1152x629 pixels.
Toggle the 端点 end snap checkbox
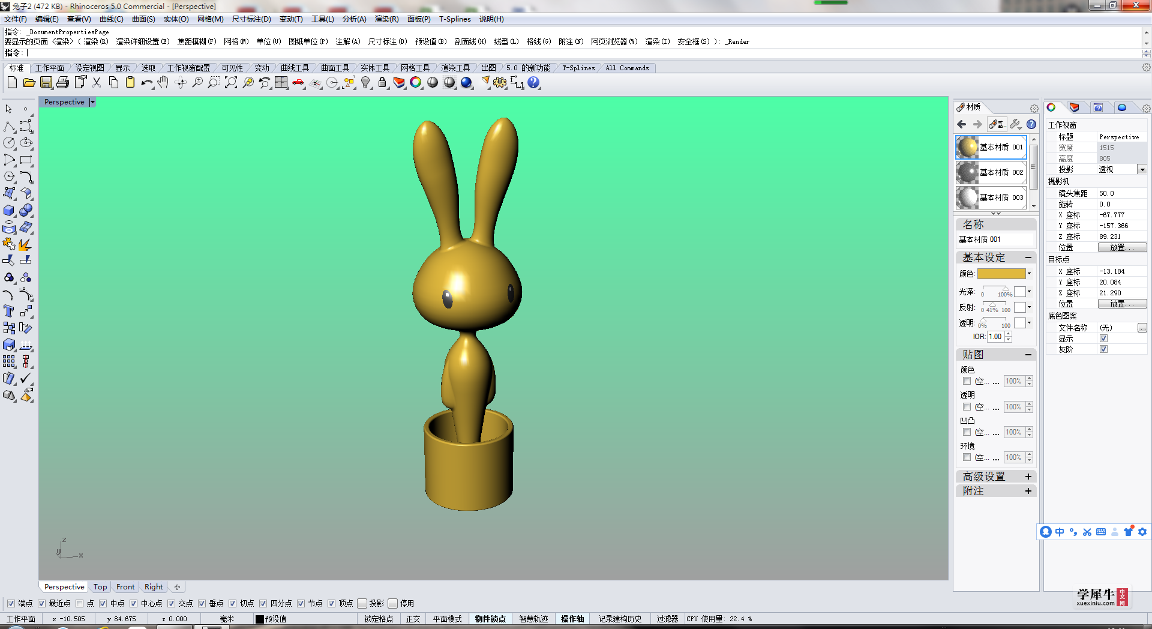pos(11,603)
